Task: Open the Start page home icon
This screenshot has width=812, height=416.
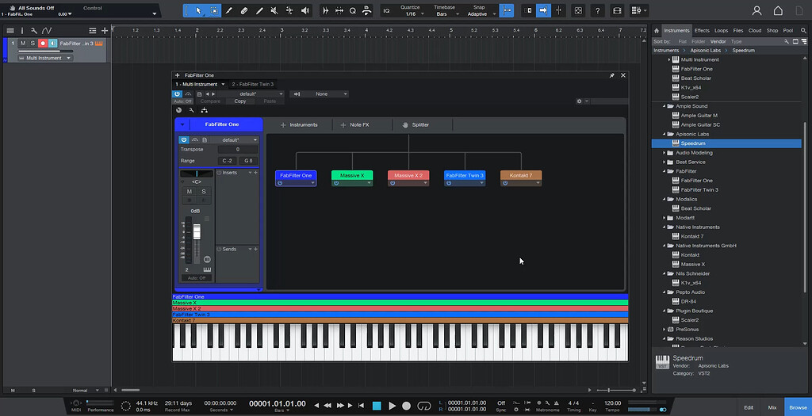Action: (778, 10)
